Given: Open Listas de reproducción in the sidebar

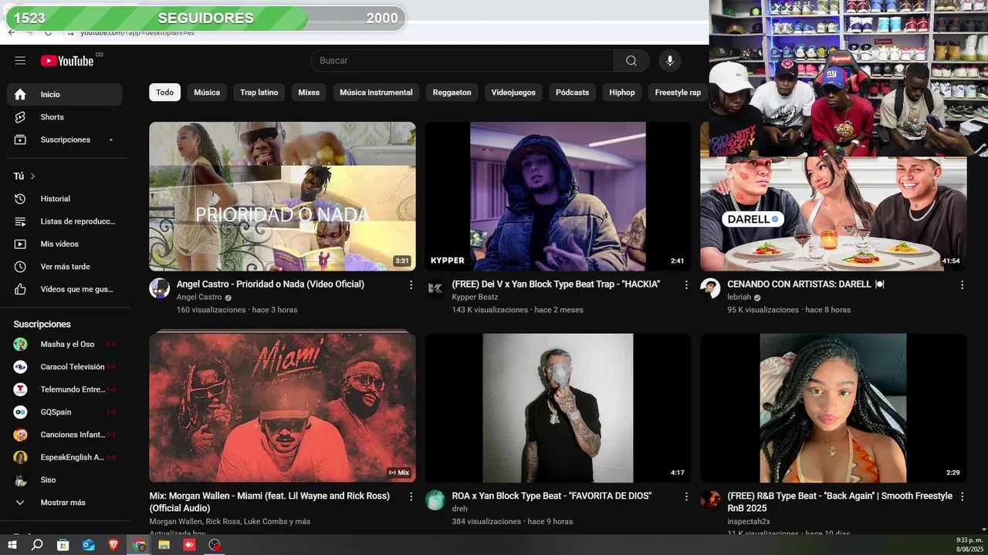Looking at the screenshot, I should (x=65, y=221).
